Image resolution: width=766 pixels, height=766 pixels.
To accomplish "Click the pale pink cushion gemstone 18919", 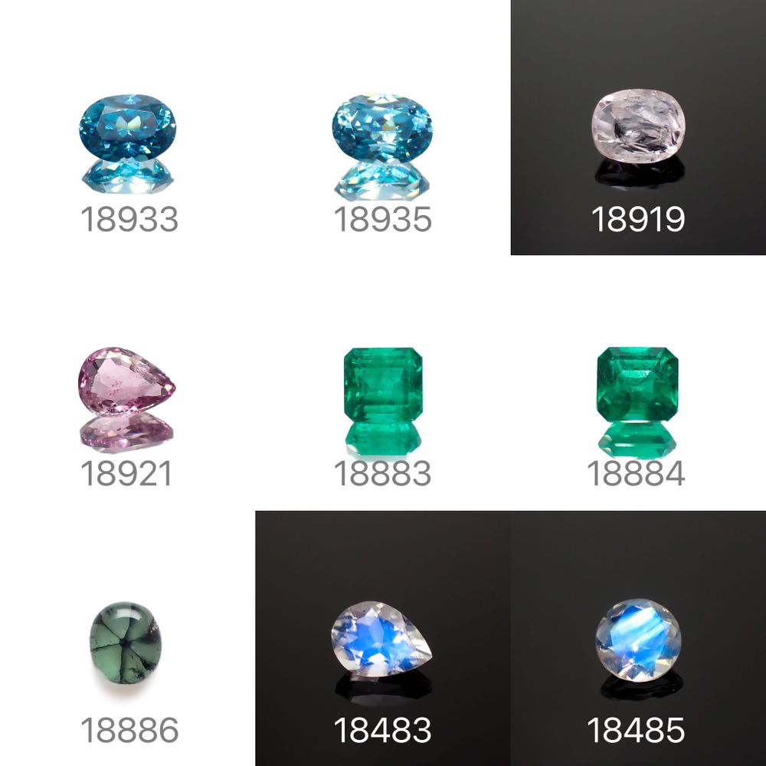I will pyautogui.click(x=638, y=126).
